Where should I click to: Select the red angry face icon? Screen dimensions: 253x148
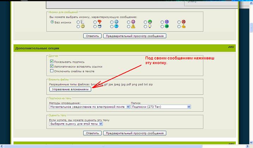[x=183, y=21]
